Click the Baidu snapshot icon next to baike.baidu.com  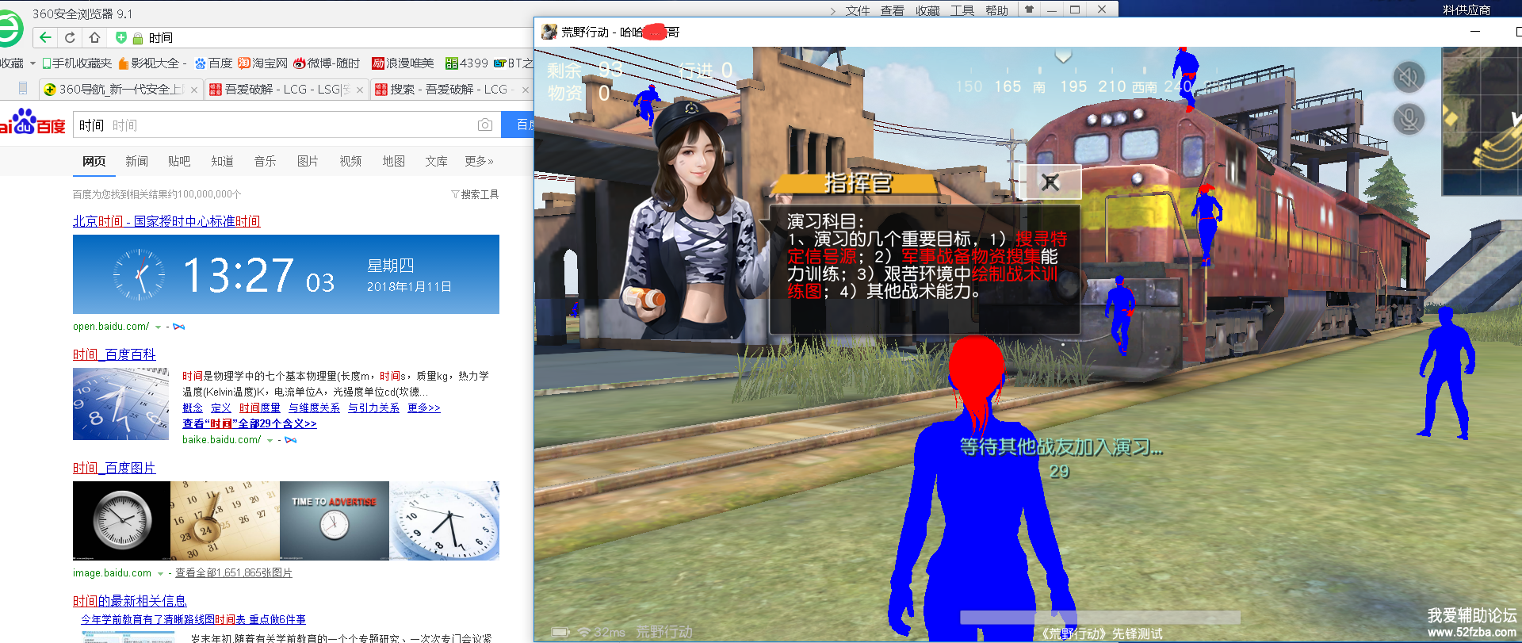[291, 440]
